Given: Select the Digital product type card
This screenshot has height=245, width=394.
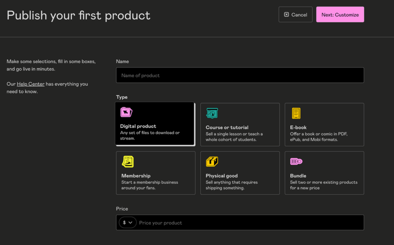Looking at the screenshot, I should coord(155,124).
